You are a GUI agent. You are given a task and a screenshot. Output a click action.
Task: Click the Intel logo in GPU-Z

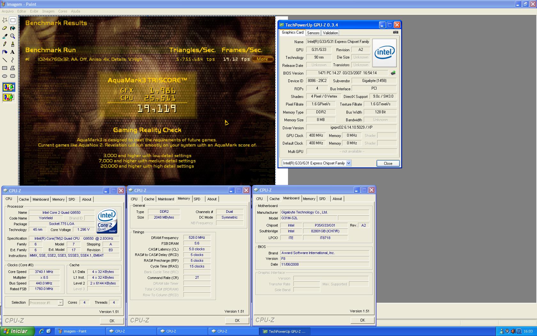(385, 53)
